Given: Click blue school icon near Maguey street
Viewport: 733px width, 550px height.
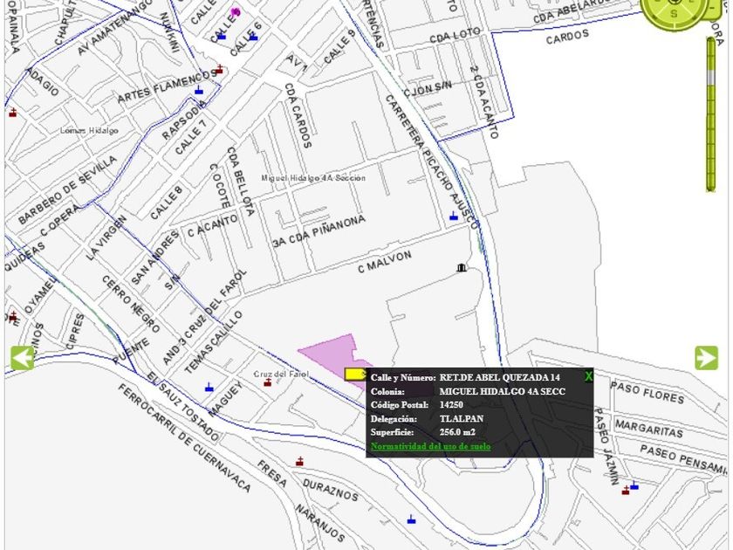Looking at the screenshot, I should tap(209, 388).
